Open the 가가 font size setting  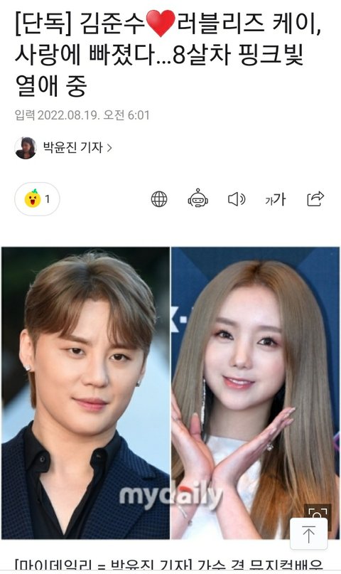275,199
